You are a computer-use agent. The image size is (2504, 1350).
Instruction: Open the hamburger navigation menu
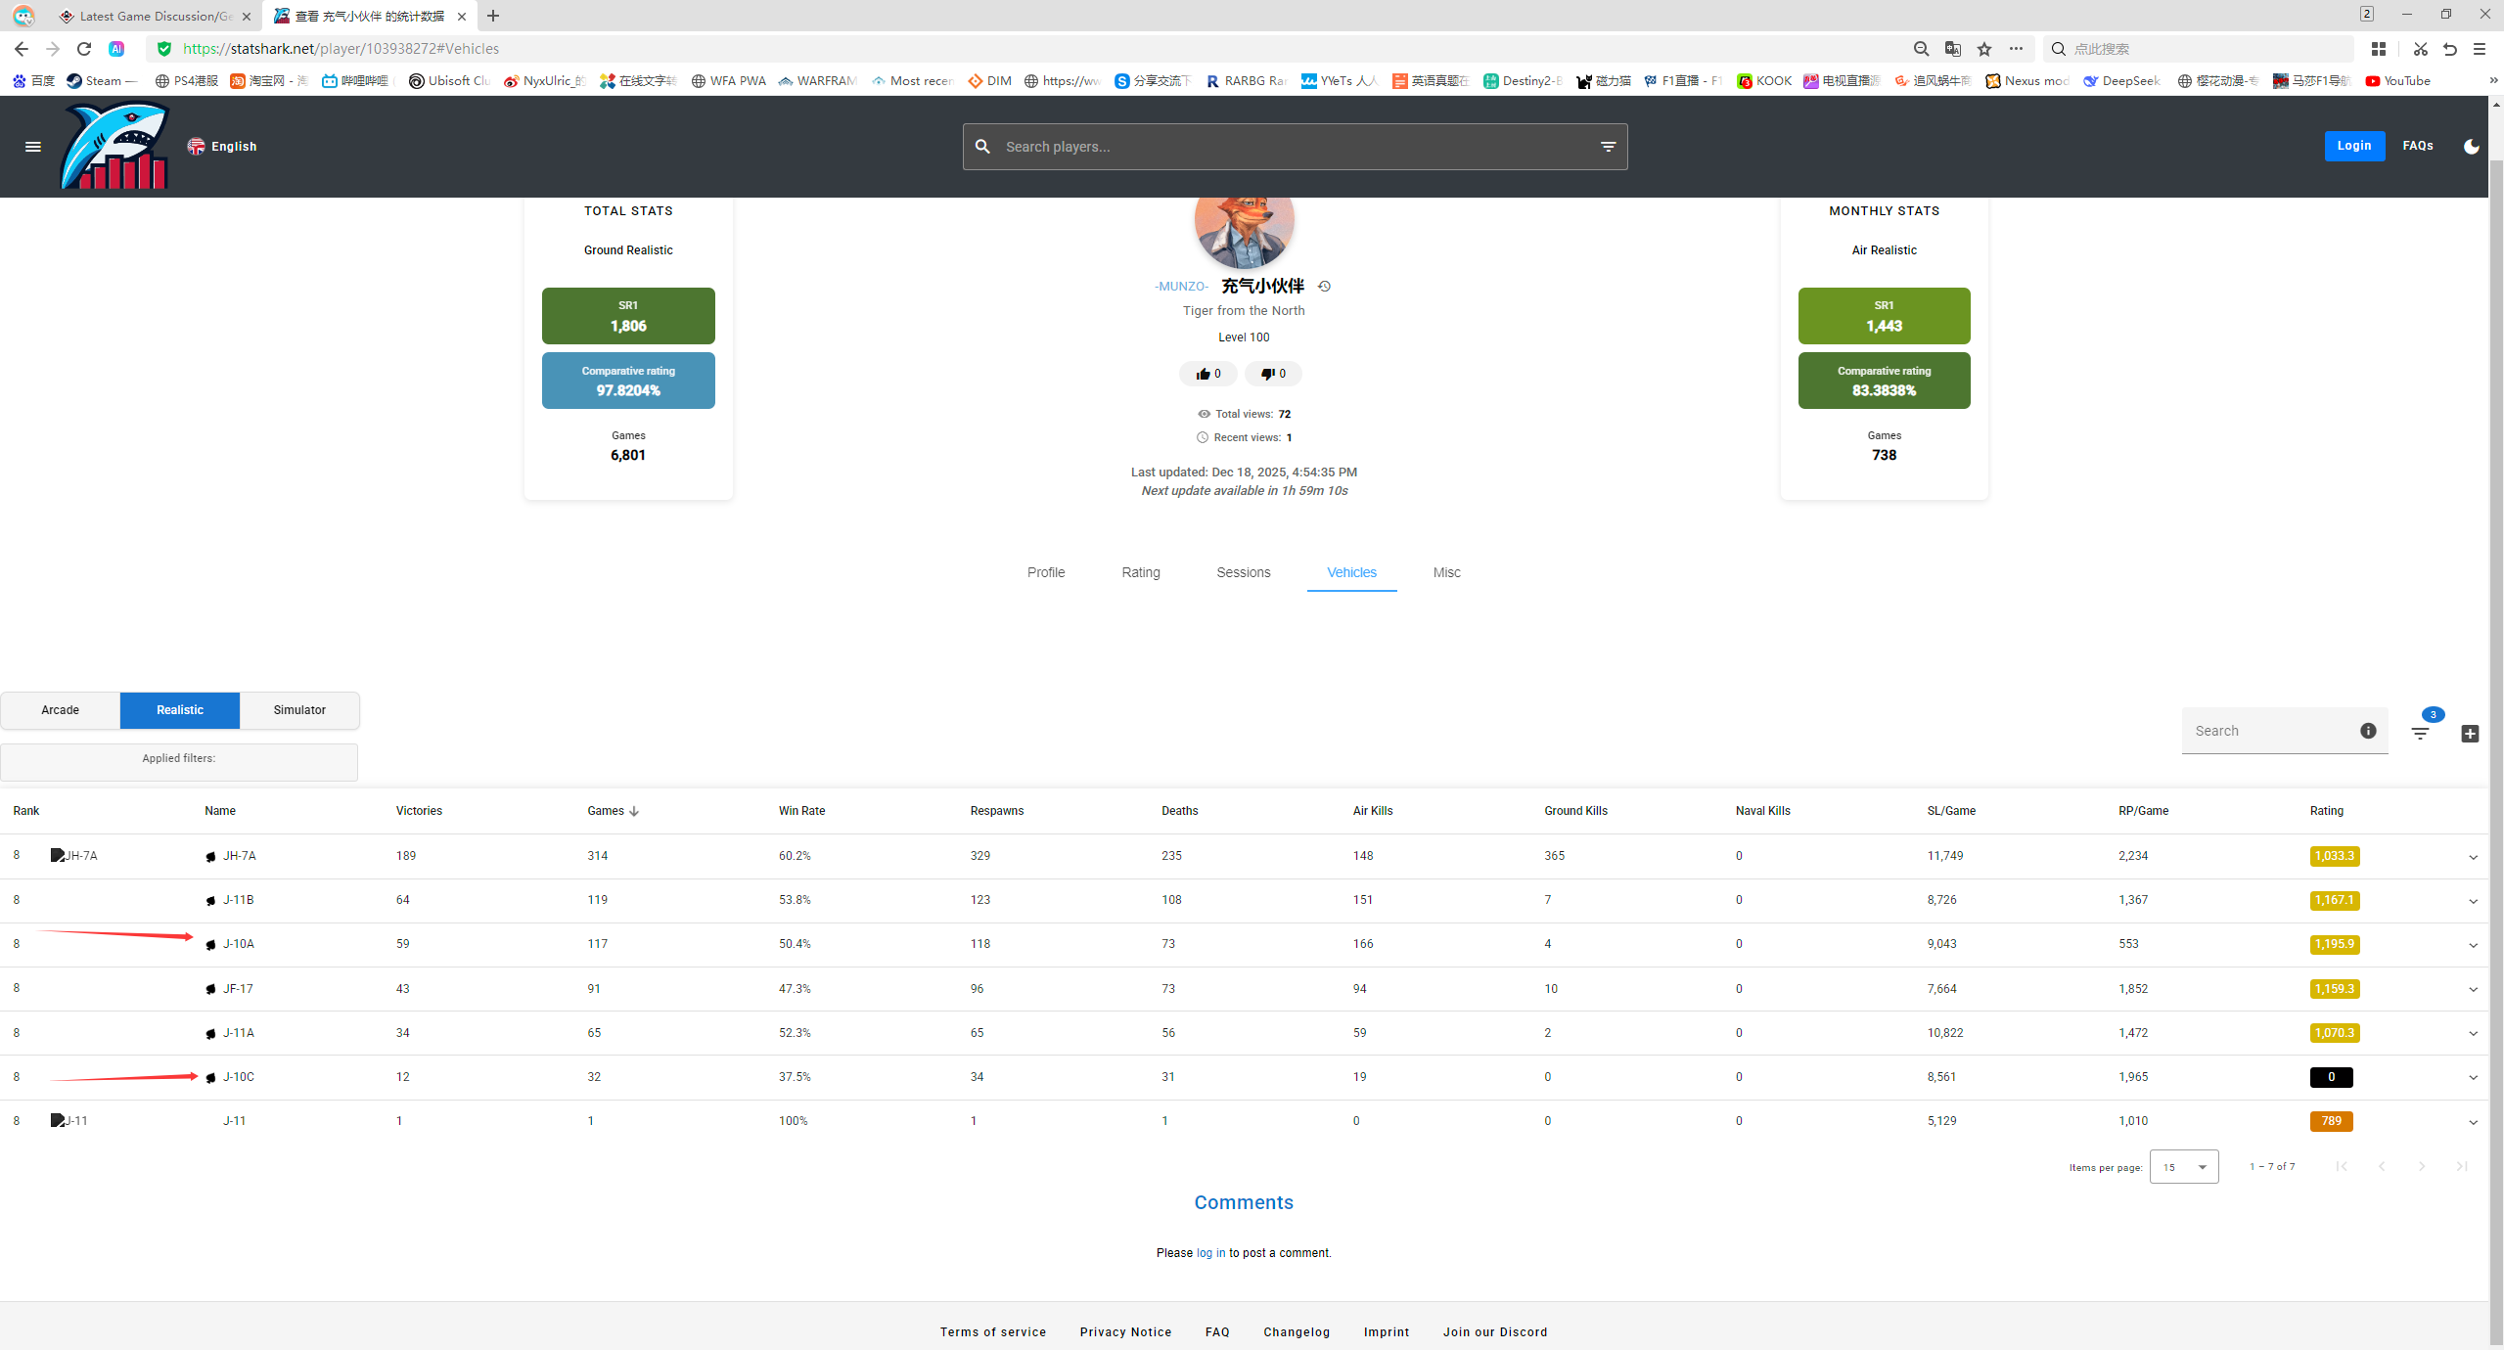(32, 147)
